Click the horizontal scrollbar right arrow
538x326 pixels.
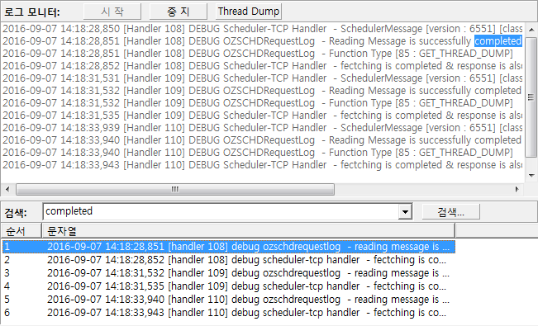coord(517,189)
